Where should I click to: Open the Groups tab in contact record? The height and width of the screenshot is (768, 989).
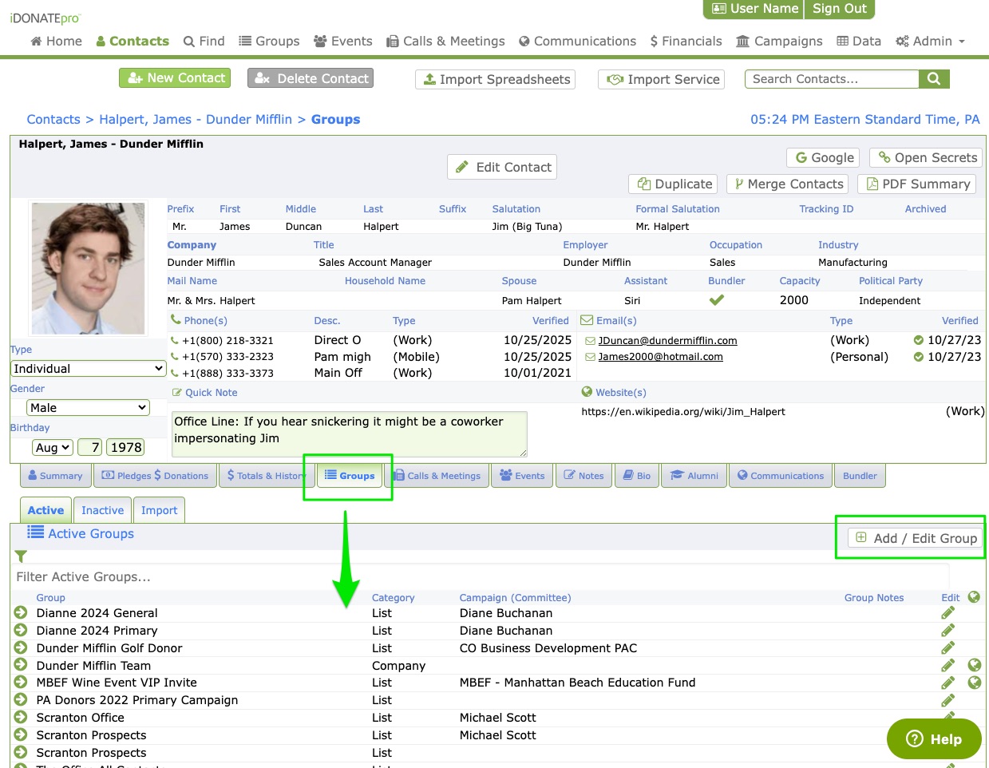click(x=350, y=476)
